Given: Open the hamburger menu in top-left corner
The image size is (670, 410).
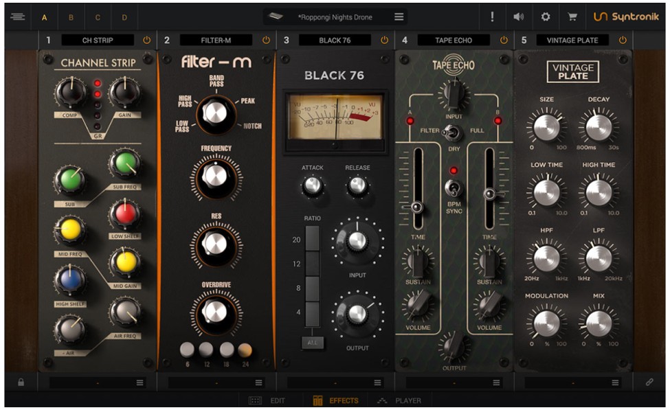Looking at the screenshot, I should pyautogui.click(x=18, y=16).
